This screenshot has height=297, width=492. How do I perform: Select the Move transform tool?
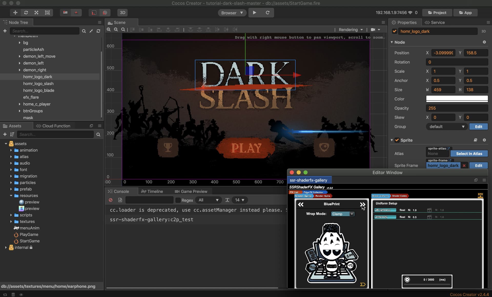pos(15,13)
